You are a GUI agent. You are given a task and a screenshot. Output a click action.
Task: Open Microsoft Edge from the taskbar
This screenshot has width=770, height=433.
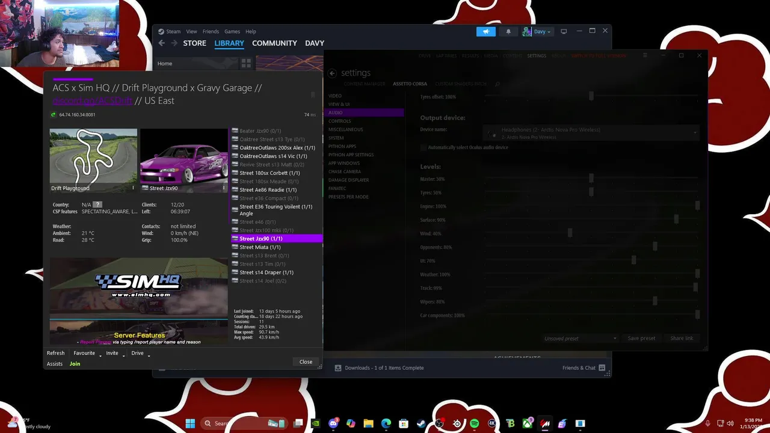(386, 423)
